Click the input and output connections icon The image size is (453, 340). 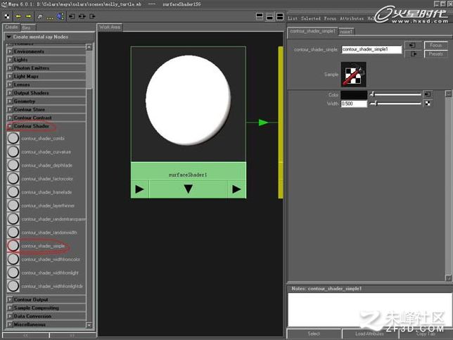[82, 16]
